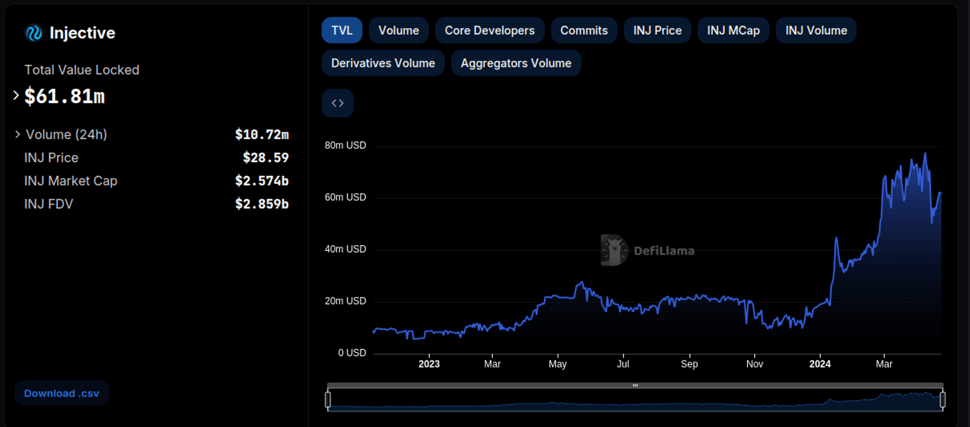
Task: Click the Sep x-axis label
Action: pyautogui.click(x=689, y=364)
